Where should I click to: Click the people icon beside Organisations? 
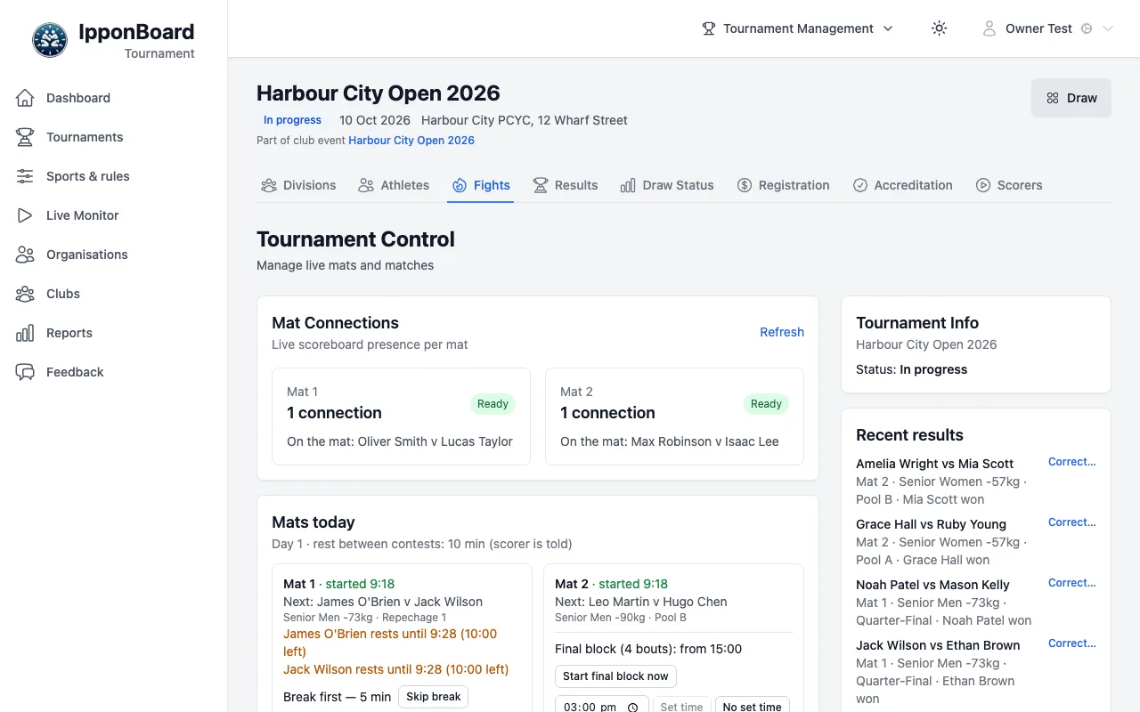(25, 255)
